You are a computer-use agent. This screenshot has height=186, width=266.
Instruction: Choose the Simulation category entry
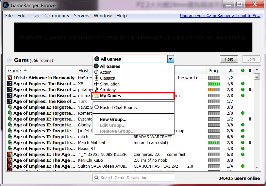coord(133,84)
